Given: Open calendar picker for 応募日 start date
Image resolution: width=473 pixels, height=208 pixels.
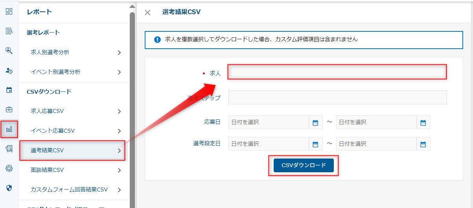Looking at the screenshot, I should tap(315, 122).
